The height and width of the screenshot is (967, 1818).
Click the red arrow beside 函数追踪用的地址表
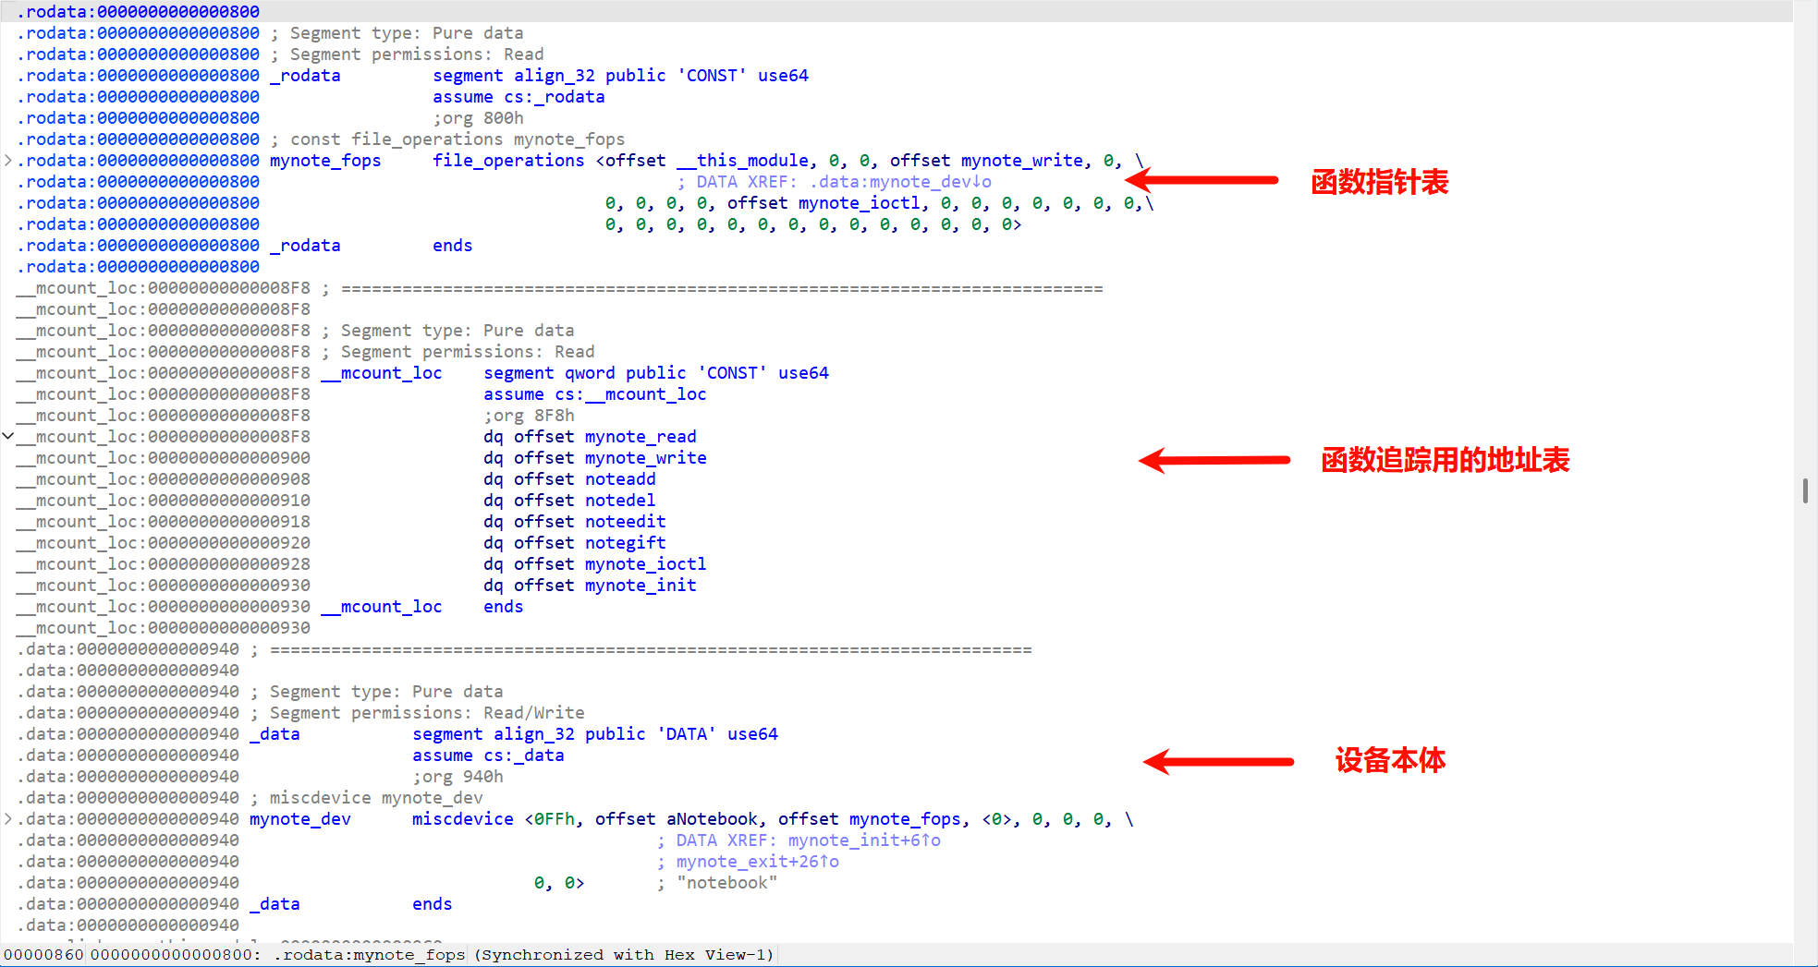(1214, 460)
